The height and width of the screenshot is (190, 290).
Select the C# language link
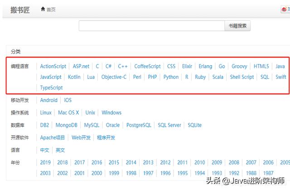point(108,66)
